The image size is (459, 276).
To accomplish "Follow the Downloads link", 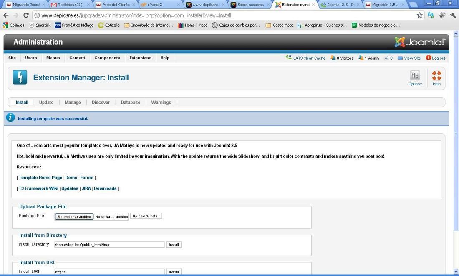I will coord(106,188).
